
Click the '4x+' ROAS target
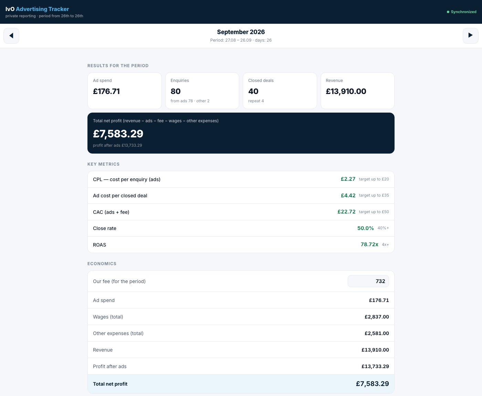[385, 244]
